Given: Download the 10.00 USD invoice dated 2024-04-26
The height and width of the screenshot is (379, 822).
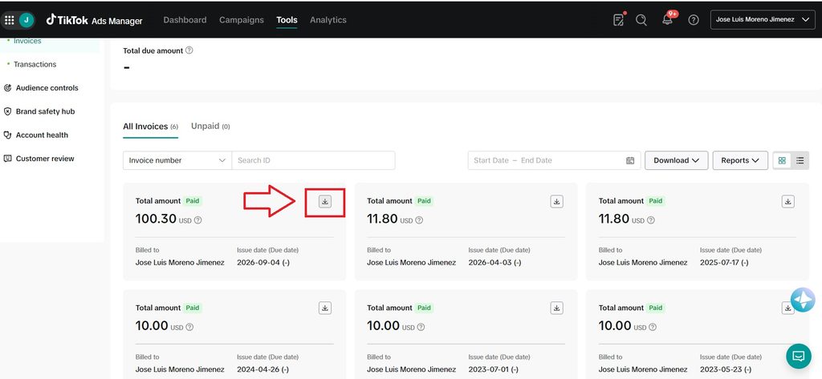Looking at the screenshot, I should coord(325,308).
